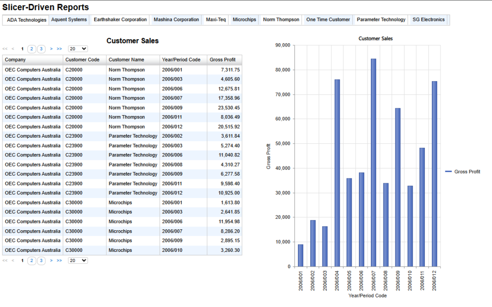492x307 pixels.
Task: Go to page 3 in bottom pager
Action: (41, 260)
